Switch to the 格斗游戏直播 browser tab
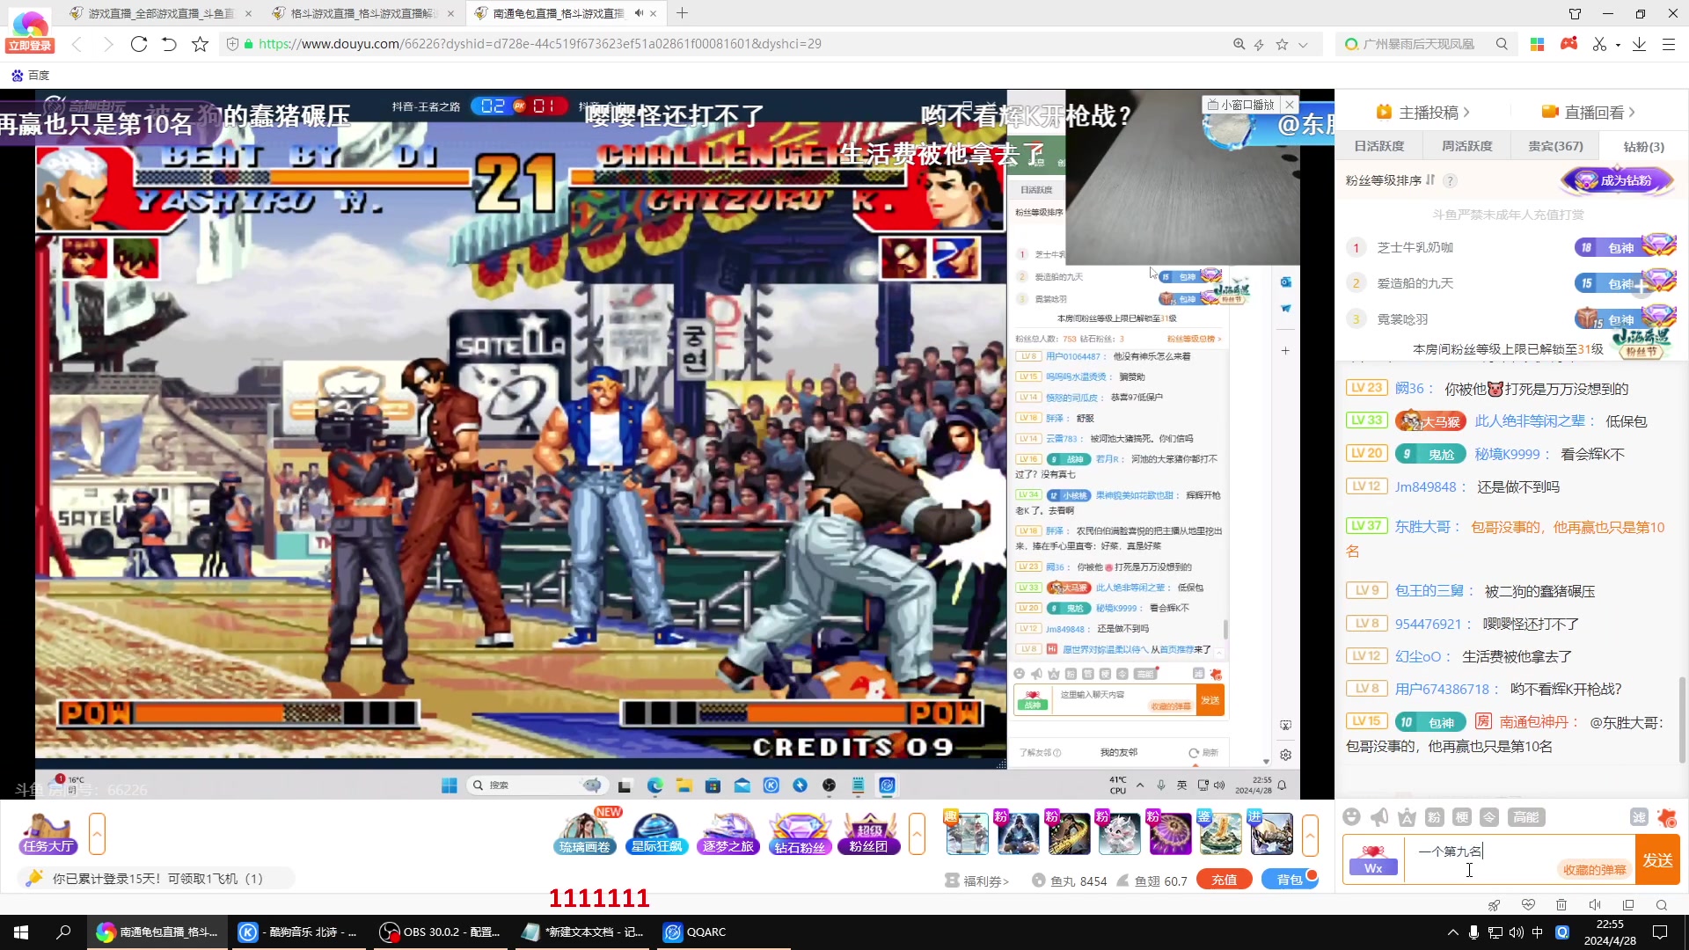The width and height of the screenshot is (1689, 950). [x=362, y=13]
